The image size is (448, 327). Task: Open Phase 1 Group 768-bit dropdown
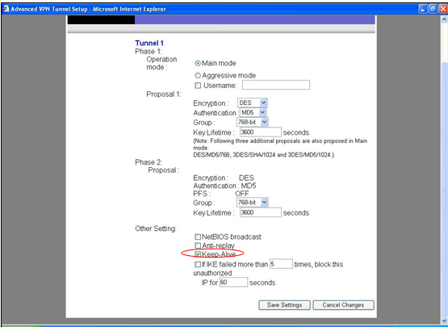coord(253,122)
